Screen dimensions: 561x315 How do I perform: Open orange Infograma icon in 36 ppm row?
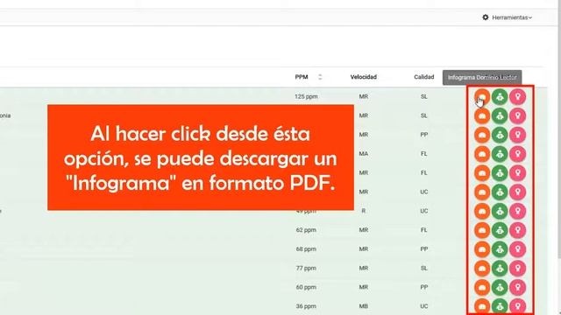pyautogui.click(x=482, y=306)
